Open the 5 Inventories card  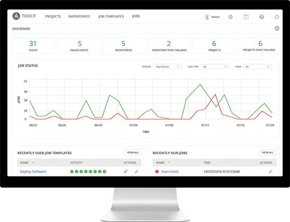point(124,45)
